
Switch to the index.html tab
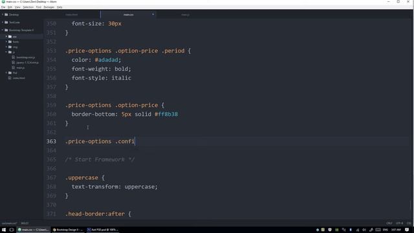pyautogui.click(x=72, y=15)
